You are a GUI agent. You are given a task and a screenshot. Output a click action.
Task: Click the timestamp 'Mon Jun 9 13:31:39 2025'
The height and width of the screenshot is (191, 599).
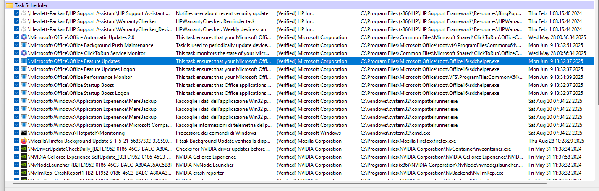coord(556,77)
